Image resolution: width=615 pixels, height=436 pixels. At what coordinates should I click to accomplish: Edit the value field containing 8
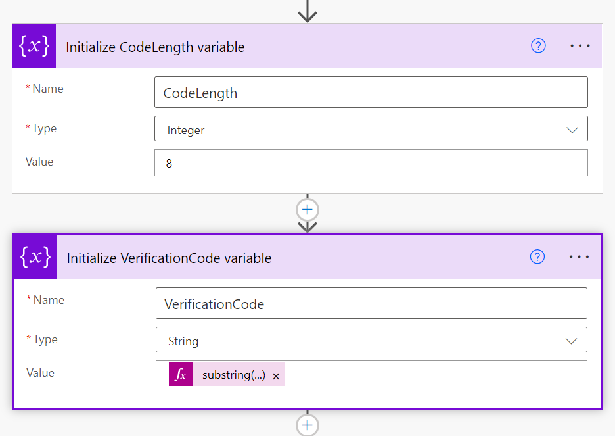coord(371,163)
